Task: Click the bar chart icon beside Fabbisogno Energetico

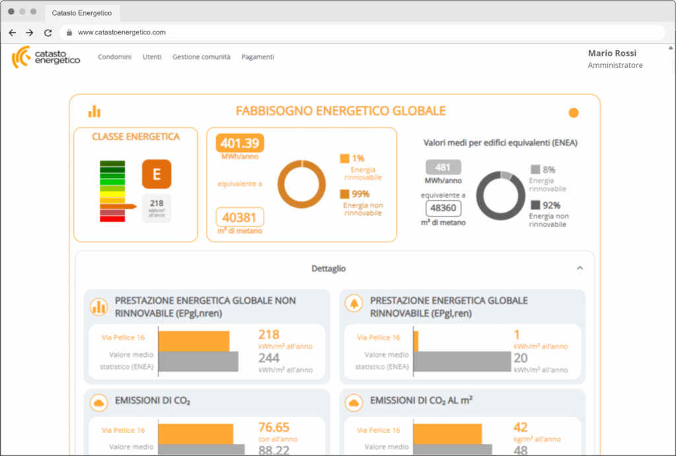Action: point(94,112)
